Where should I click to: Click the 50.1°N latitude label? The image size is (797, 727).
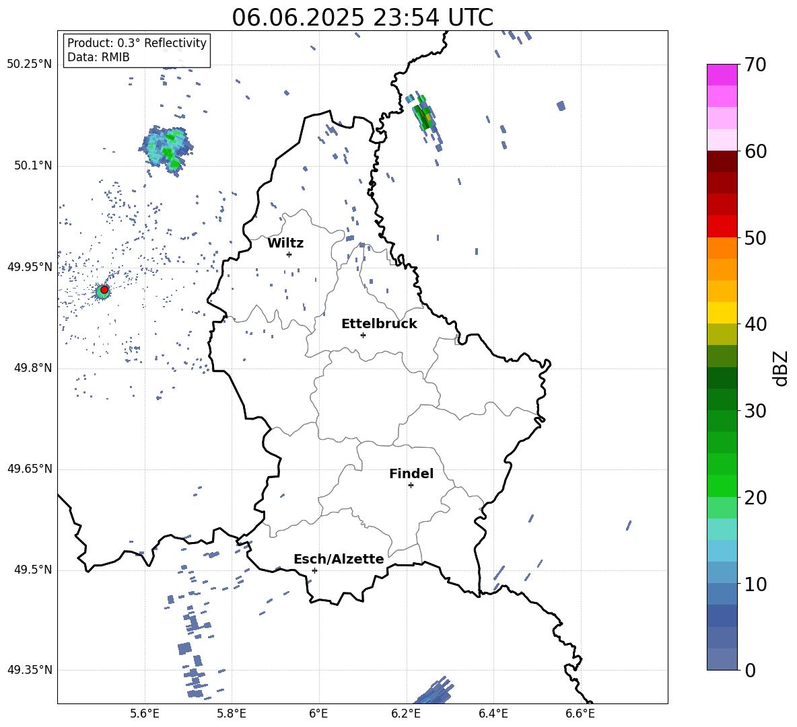point(33,165)
